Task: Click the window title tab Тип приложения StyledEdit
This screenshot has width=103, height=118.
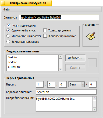Action: (28, 3)
